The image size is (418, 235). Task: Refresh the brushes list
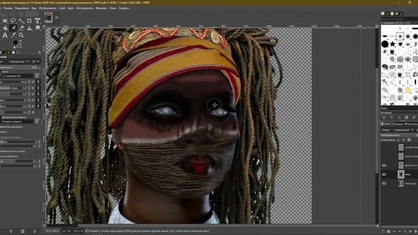pyautogui.click(x=413, y=117)
